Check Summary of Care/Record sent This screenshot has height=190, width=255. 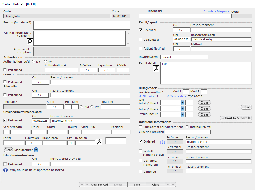[x=141, y=127]
